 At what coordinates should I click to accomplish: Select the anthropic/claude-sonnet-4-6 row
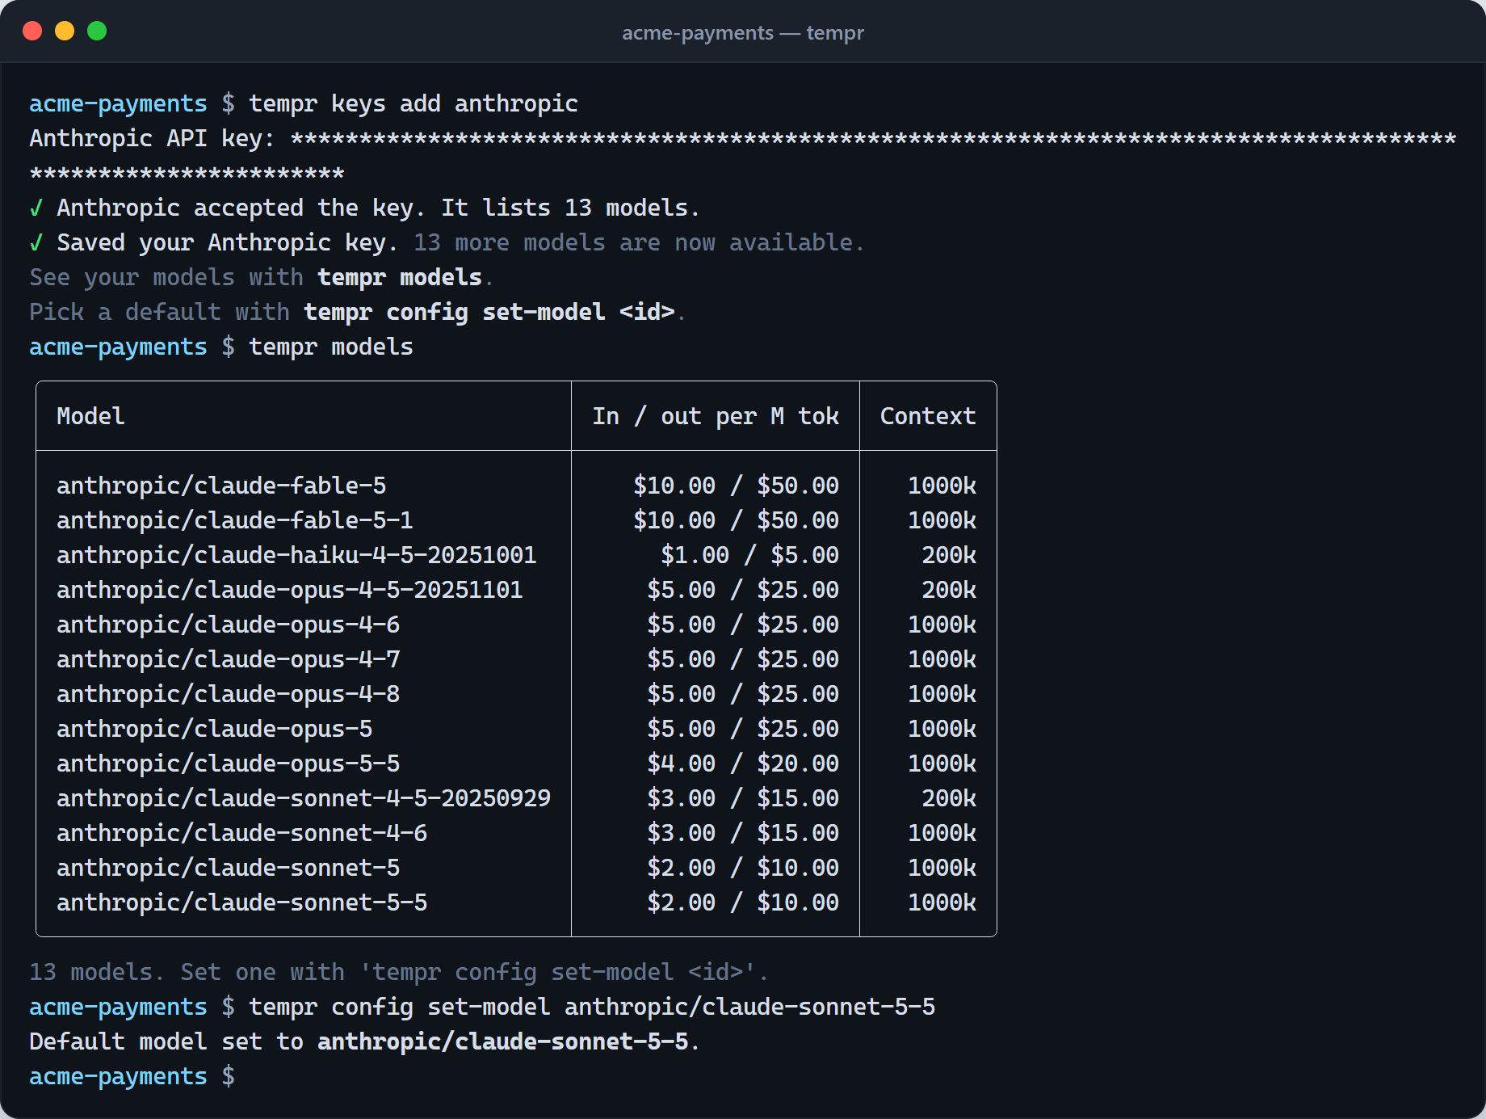click(x=516, y=833)
